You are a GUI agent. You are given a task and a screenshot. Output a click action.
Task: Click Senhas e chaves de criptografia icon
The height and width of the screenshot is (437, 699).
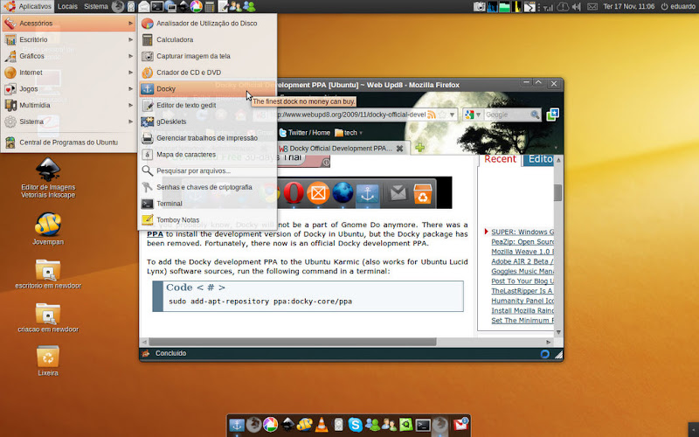coord(147,187)
